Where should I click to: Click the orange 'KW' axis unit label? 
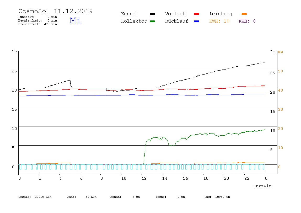(x=281, y=52)
